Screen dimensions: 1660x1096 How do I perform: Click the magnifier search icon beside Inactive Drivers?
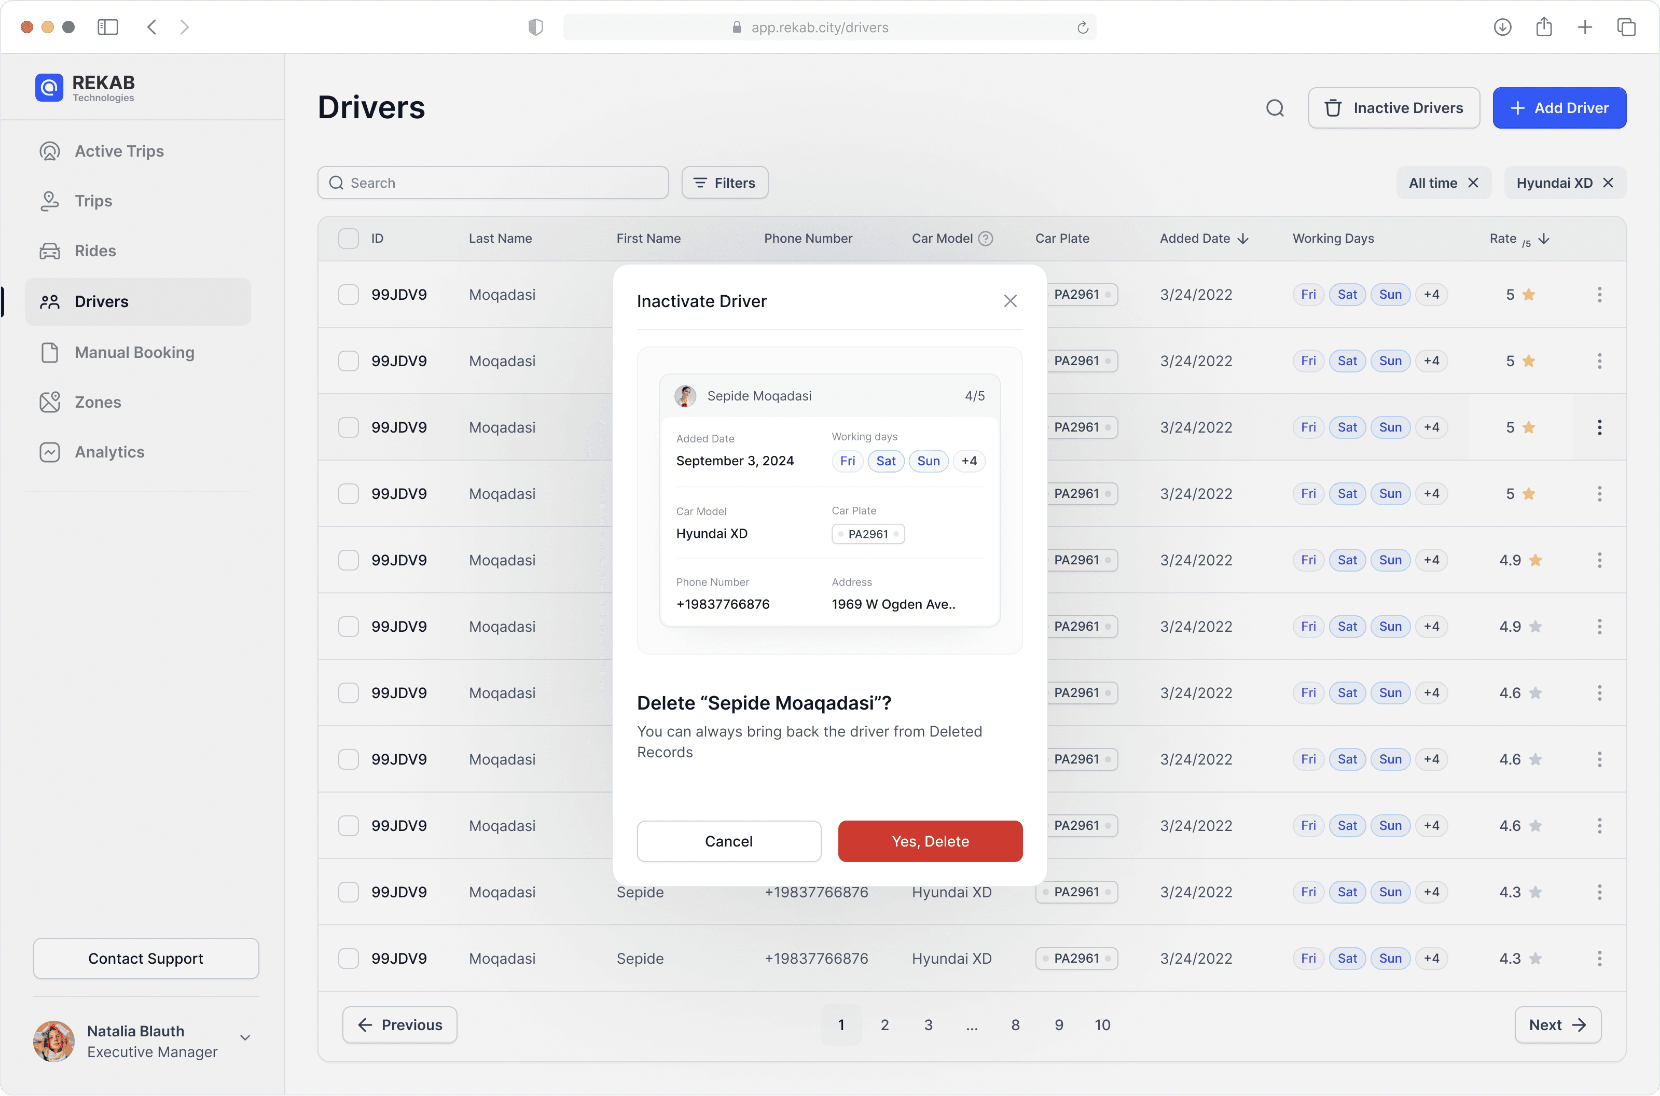pos(1275,108)
